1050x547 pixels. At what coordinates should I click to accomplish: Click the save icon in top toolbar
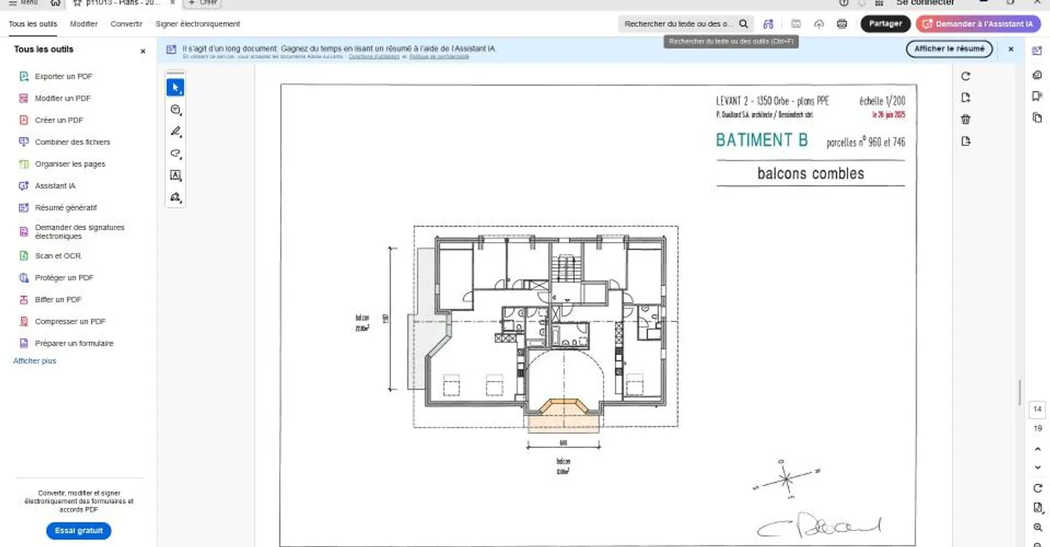pos(796,24)
